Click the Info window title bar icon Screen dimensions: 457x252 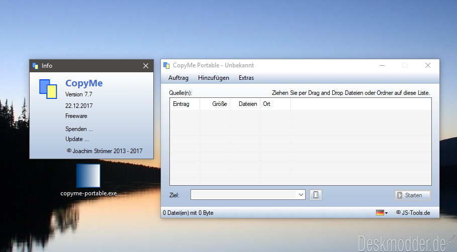click(x=35, y=66)
